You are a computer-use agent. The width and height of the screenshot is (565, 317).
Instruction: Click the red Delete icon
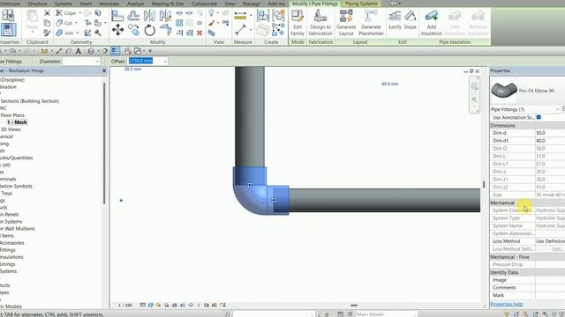(200, 33)
